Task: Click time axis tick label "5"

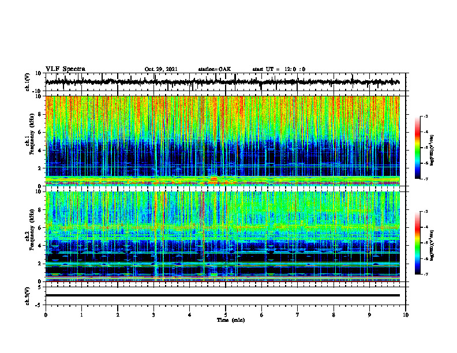Action: [226, 315]
